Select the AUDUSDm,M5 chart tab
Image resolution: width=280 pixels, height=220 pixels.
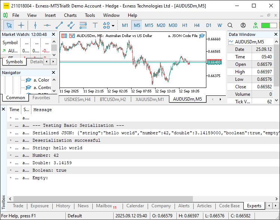pos(187,99)
